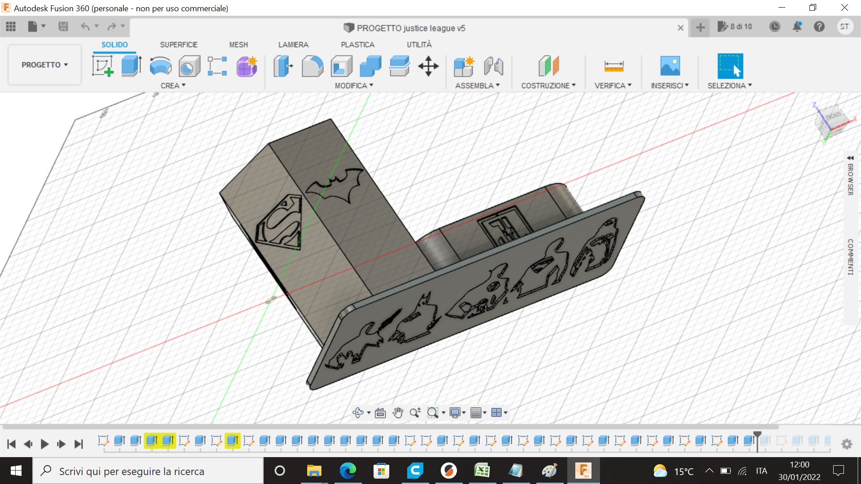Select the Press Pull tool

pos(283,66)
